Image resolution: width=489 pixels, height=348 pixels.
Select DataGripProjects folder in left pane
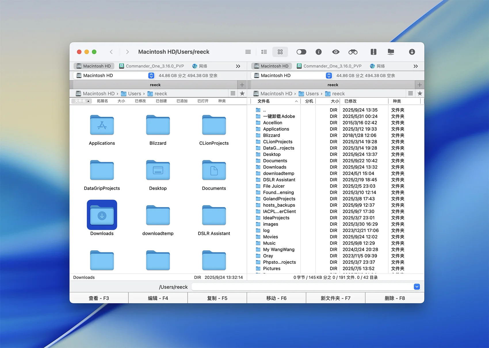click(102, 170)
